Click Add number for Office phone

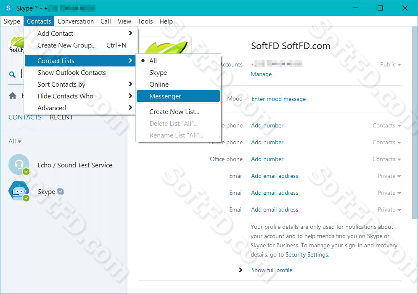pyautogui.click(x=267, y=159)
